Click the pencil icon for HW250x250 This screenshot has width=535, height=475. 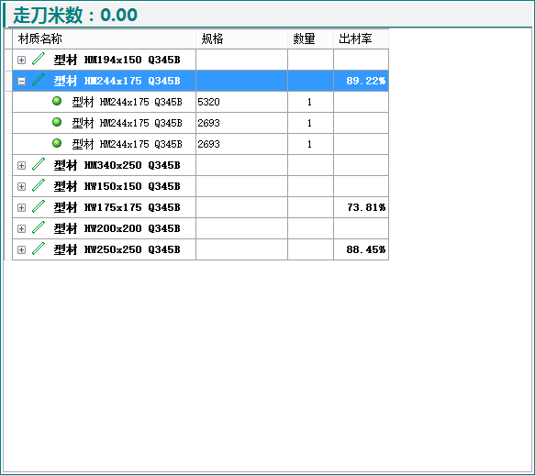coord(39,249)
